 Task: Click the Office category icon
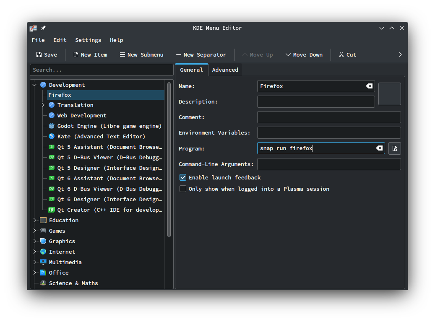click(x=43, y=273)
